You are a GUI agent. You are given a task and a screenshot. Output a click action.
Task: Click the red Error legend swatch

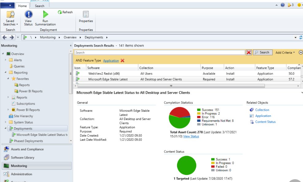[x=199, y=117]
